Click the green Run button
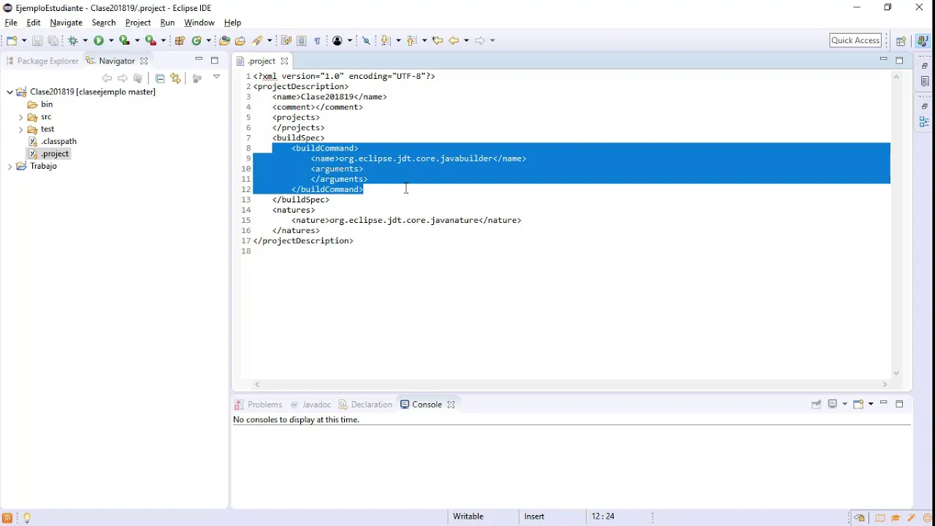935x526 pixels. coord(99,41)
